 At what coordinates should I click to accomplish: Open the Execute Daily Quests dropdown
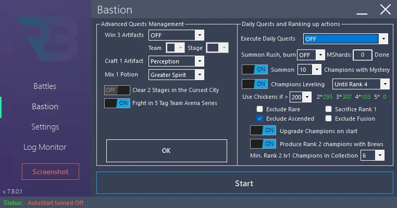click(x=345, y=39)
